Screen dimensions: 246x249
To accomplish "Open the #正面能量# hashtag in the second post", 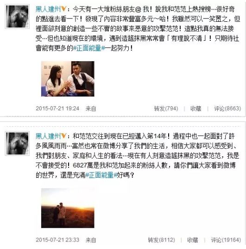I will point(101,175).
